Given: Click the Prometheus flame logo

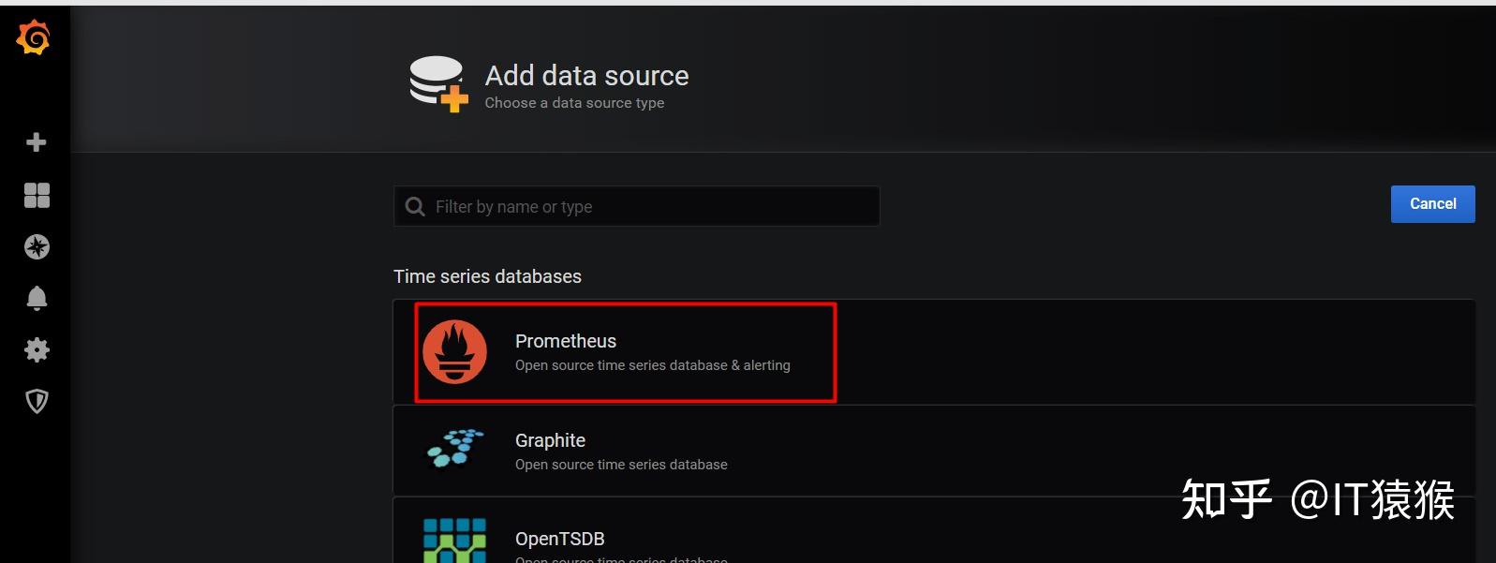Looking at the screenshot, I should (x=454, y=352).
